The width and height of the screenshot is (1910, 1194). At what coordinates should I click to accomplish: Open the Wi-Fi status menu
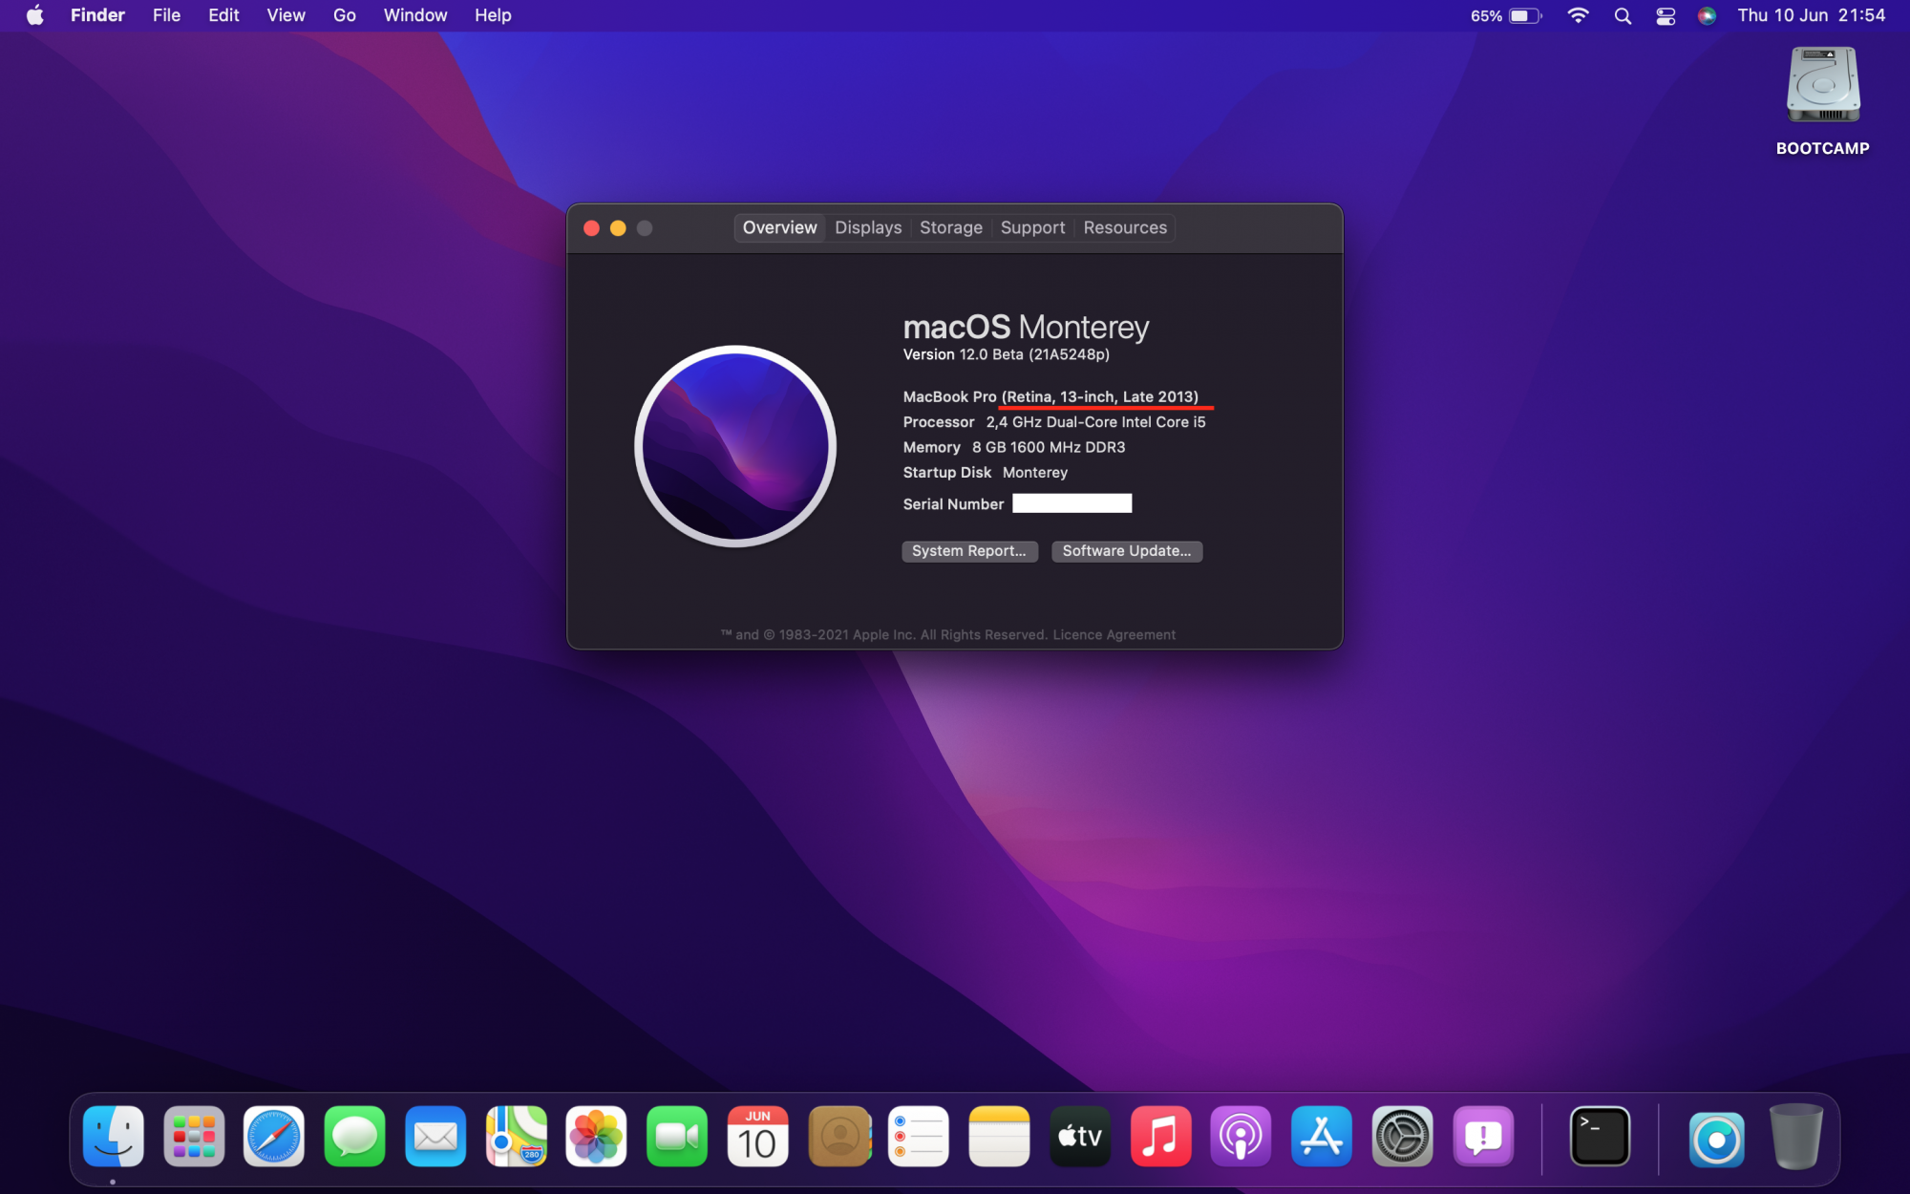click(1578, 16)
